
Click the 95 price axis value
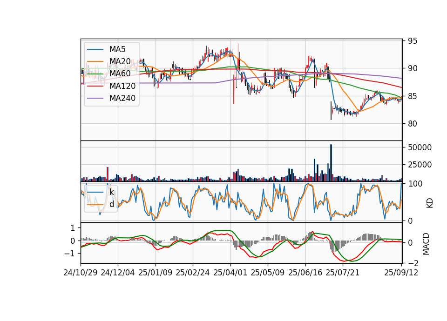pos(413,41)
